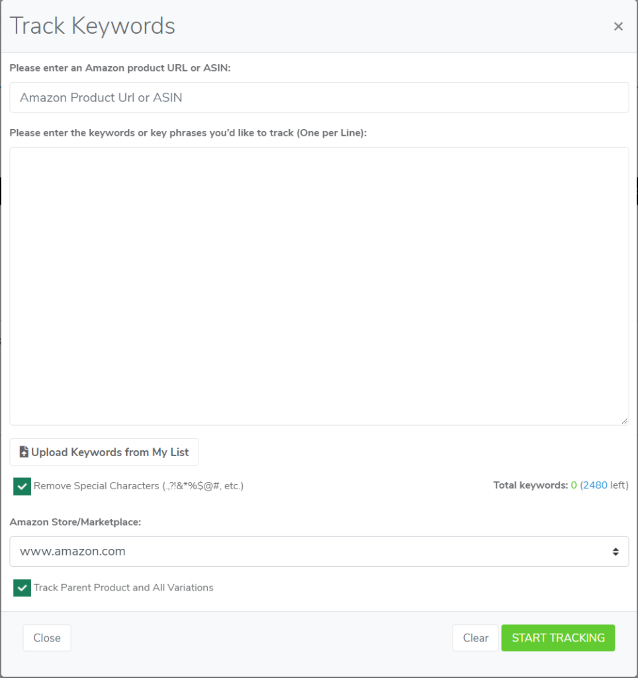This screenshot has width=638, height=678.
Task: Focus the Amazon Product Url or ASIN field
Action: coord(319,97)
